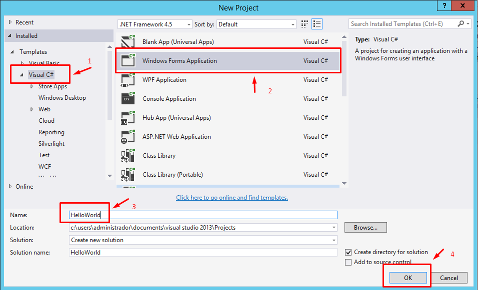The height and width of the screenshot is (290, 478).
Task: Select the ASP.NET Web Application row text
Action: coord(176,137)
